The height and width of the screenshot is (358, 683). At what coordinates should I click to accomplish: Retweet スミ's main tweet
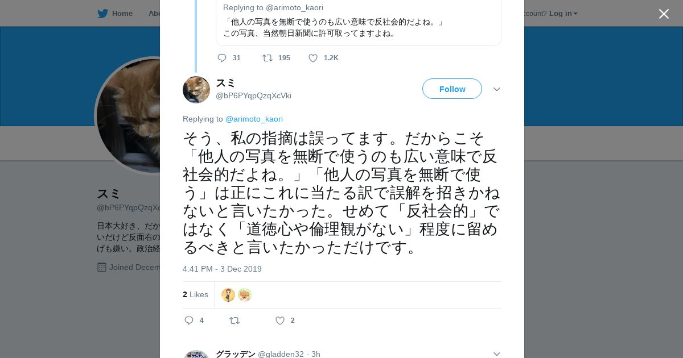click(x=234, y=320)
